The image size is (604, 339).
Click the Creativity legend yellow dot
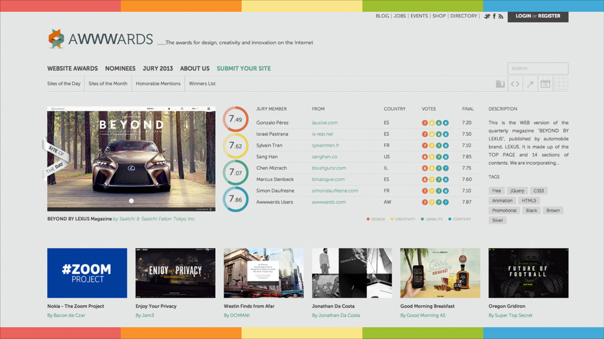coord(392,219)
